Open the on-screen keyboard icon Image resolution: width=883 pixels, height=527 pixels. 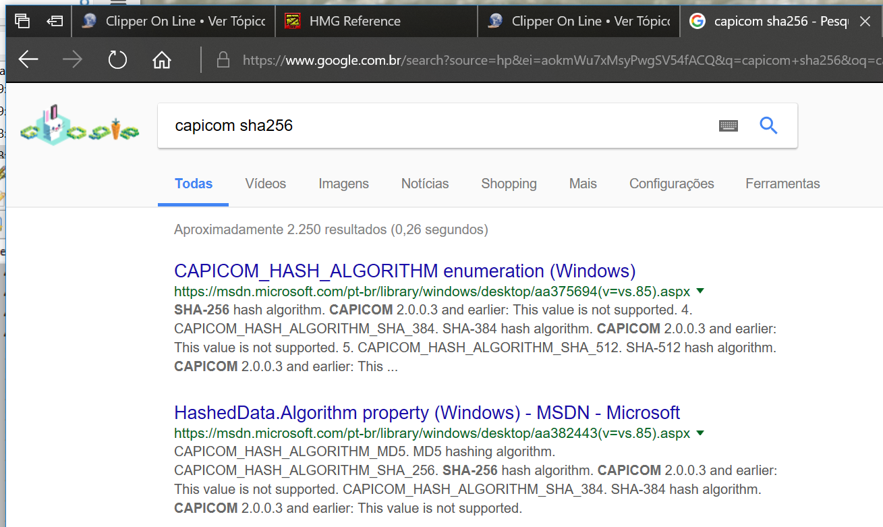(729, 126)
